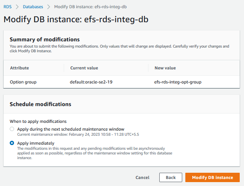Click the 'Summary of modifications' heading
Viewport: 244px width, 186px height.
44,39
